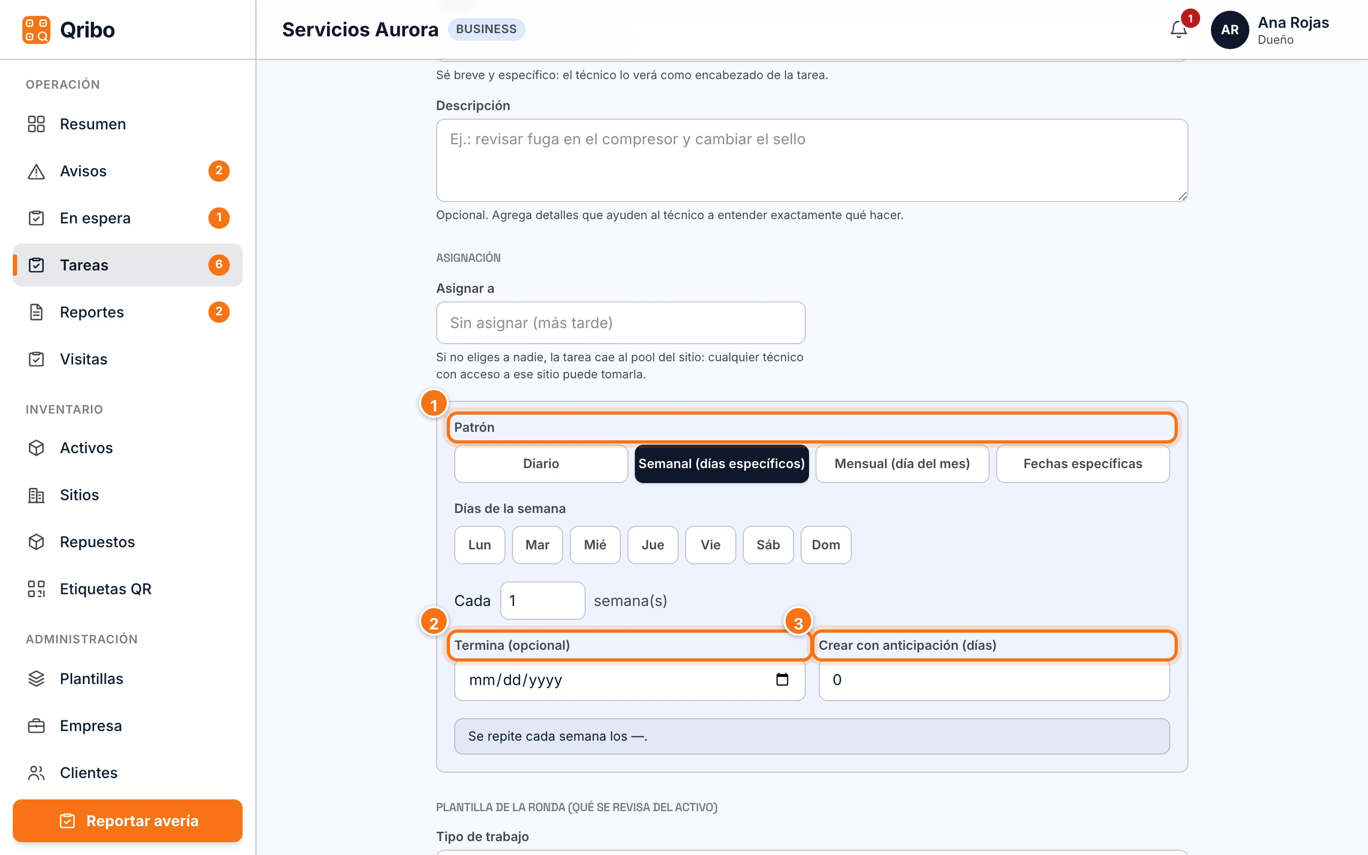Click the Etiquetas QR code icon
Screen dimensions: 1368x855
pyautogui.click(x=36, y=589)
